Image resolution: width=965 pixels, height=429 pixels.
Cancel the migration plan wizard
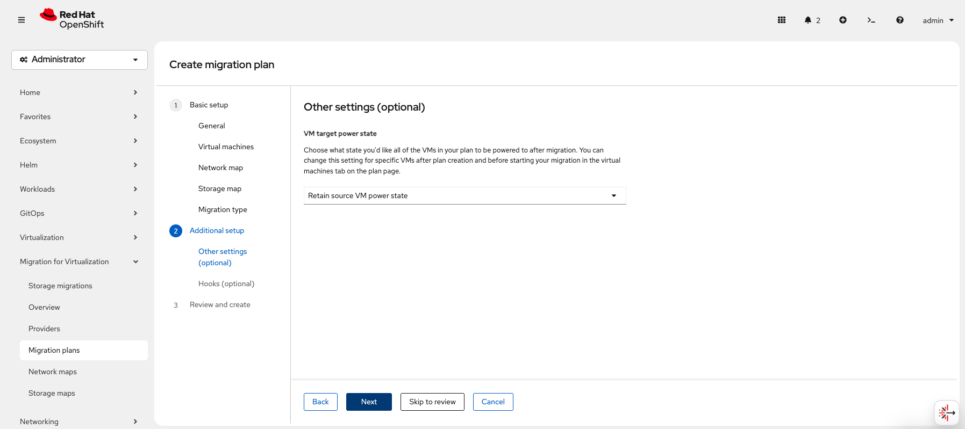[492, 402]
